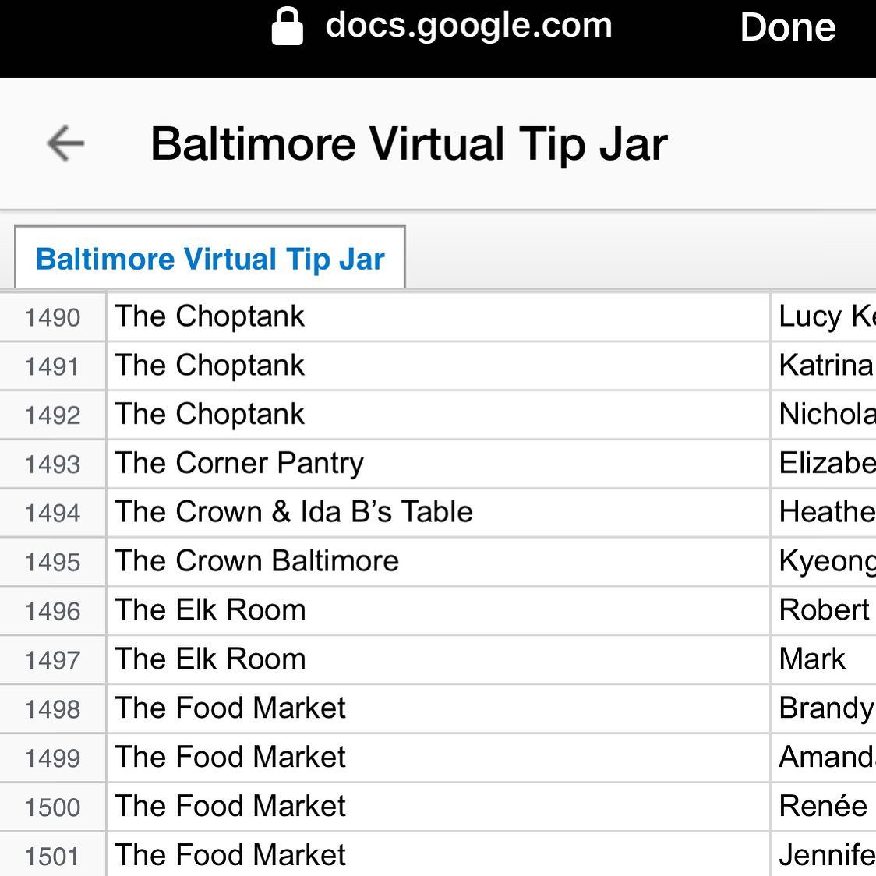Tap the Done button
Viewport: 876px width, 876px height.
tap(788, 26)
